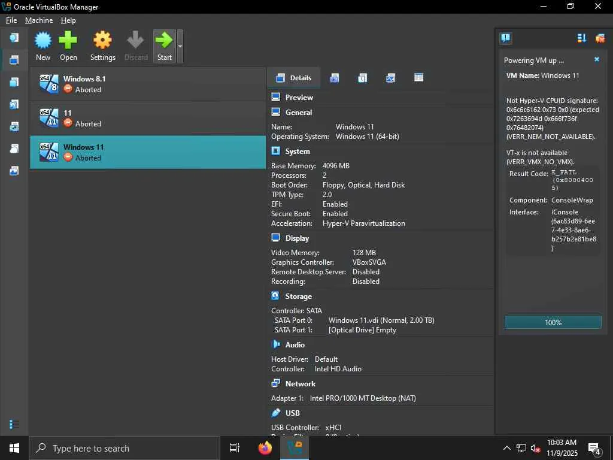The width and height of the screenshot is (613, 460).
Task: Click the green Open plus icon
Action: point(68,40)
